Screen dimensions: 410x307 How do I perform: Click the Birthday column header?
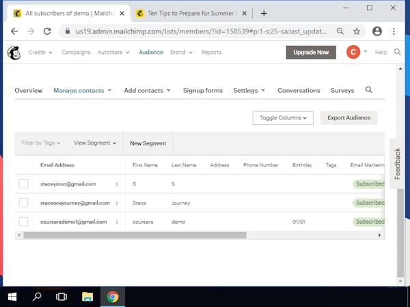click(x=302, y=165)
